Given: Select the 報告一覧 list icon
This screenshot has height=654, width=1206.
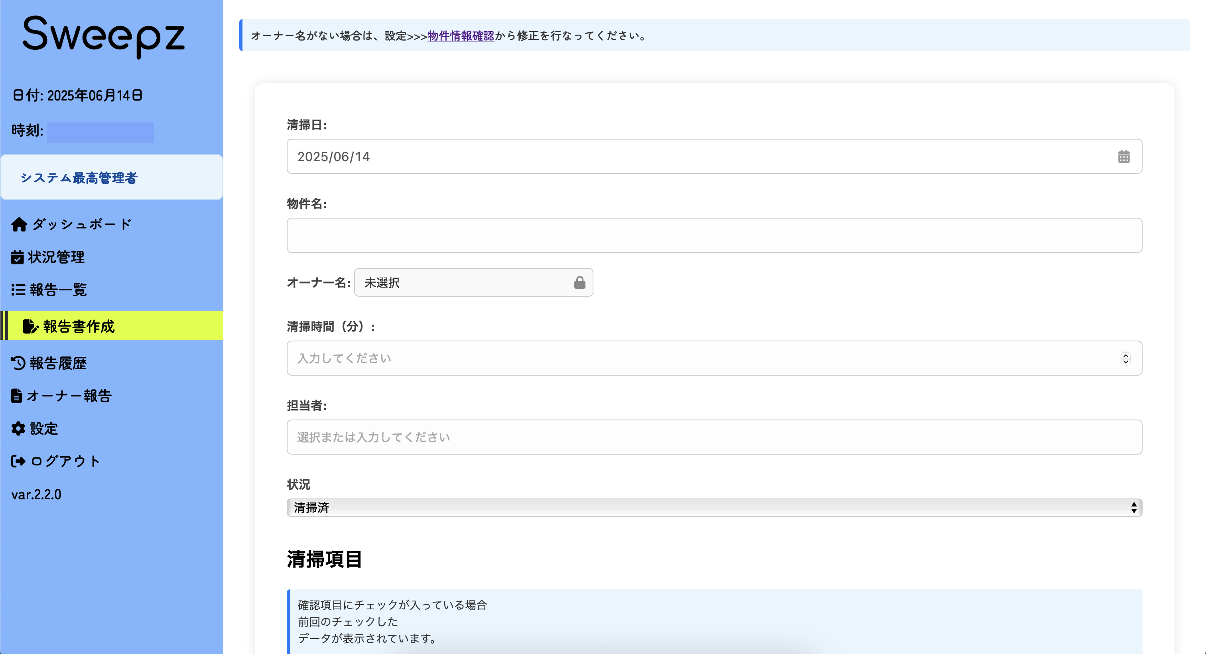Looking at the screenshot, I should tap(18, 290).
